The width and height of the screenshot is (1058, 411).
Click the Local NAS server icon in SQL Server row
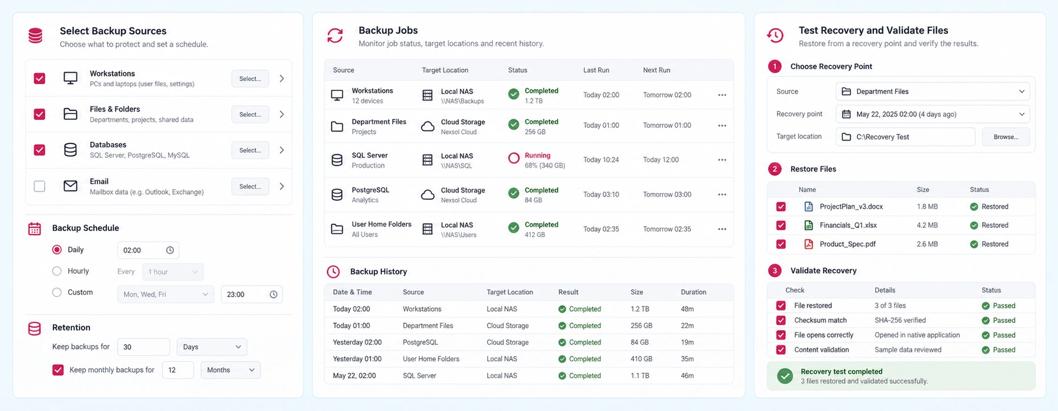point(428,160)
